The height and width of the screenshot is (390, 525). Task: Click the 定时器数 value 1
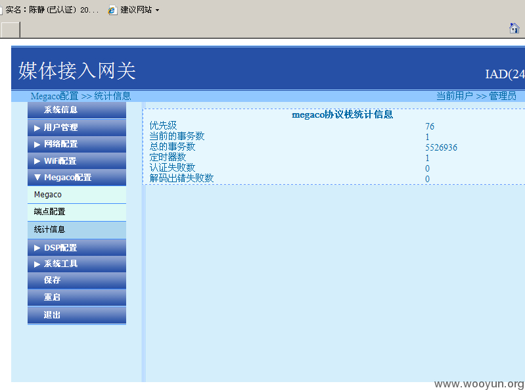pos(427,158)
